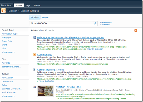Open the DYNA08 Crystal photo thumbnail

tap(46, 91)
